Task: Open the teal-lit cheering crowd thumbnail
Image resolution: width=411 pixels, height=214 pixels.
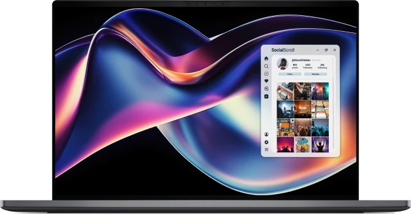Action: tap(320, 128)
